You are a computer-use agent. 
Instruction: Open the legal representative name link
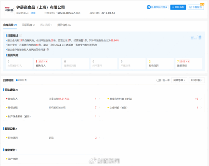pos(33,13)
